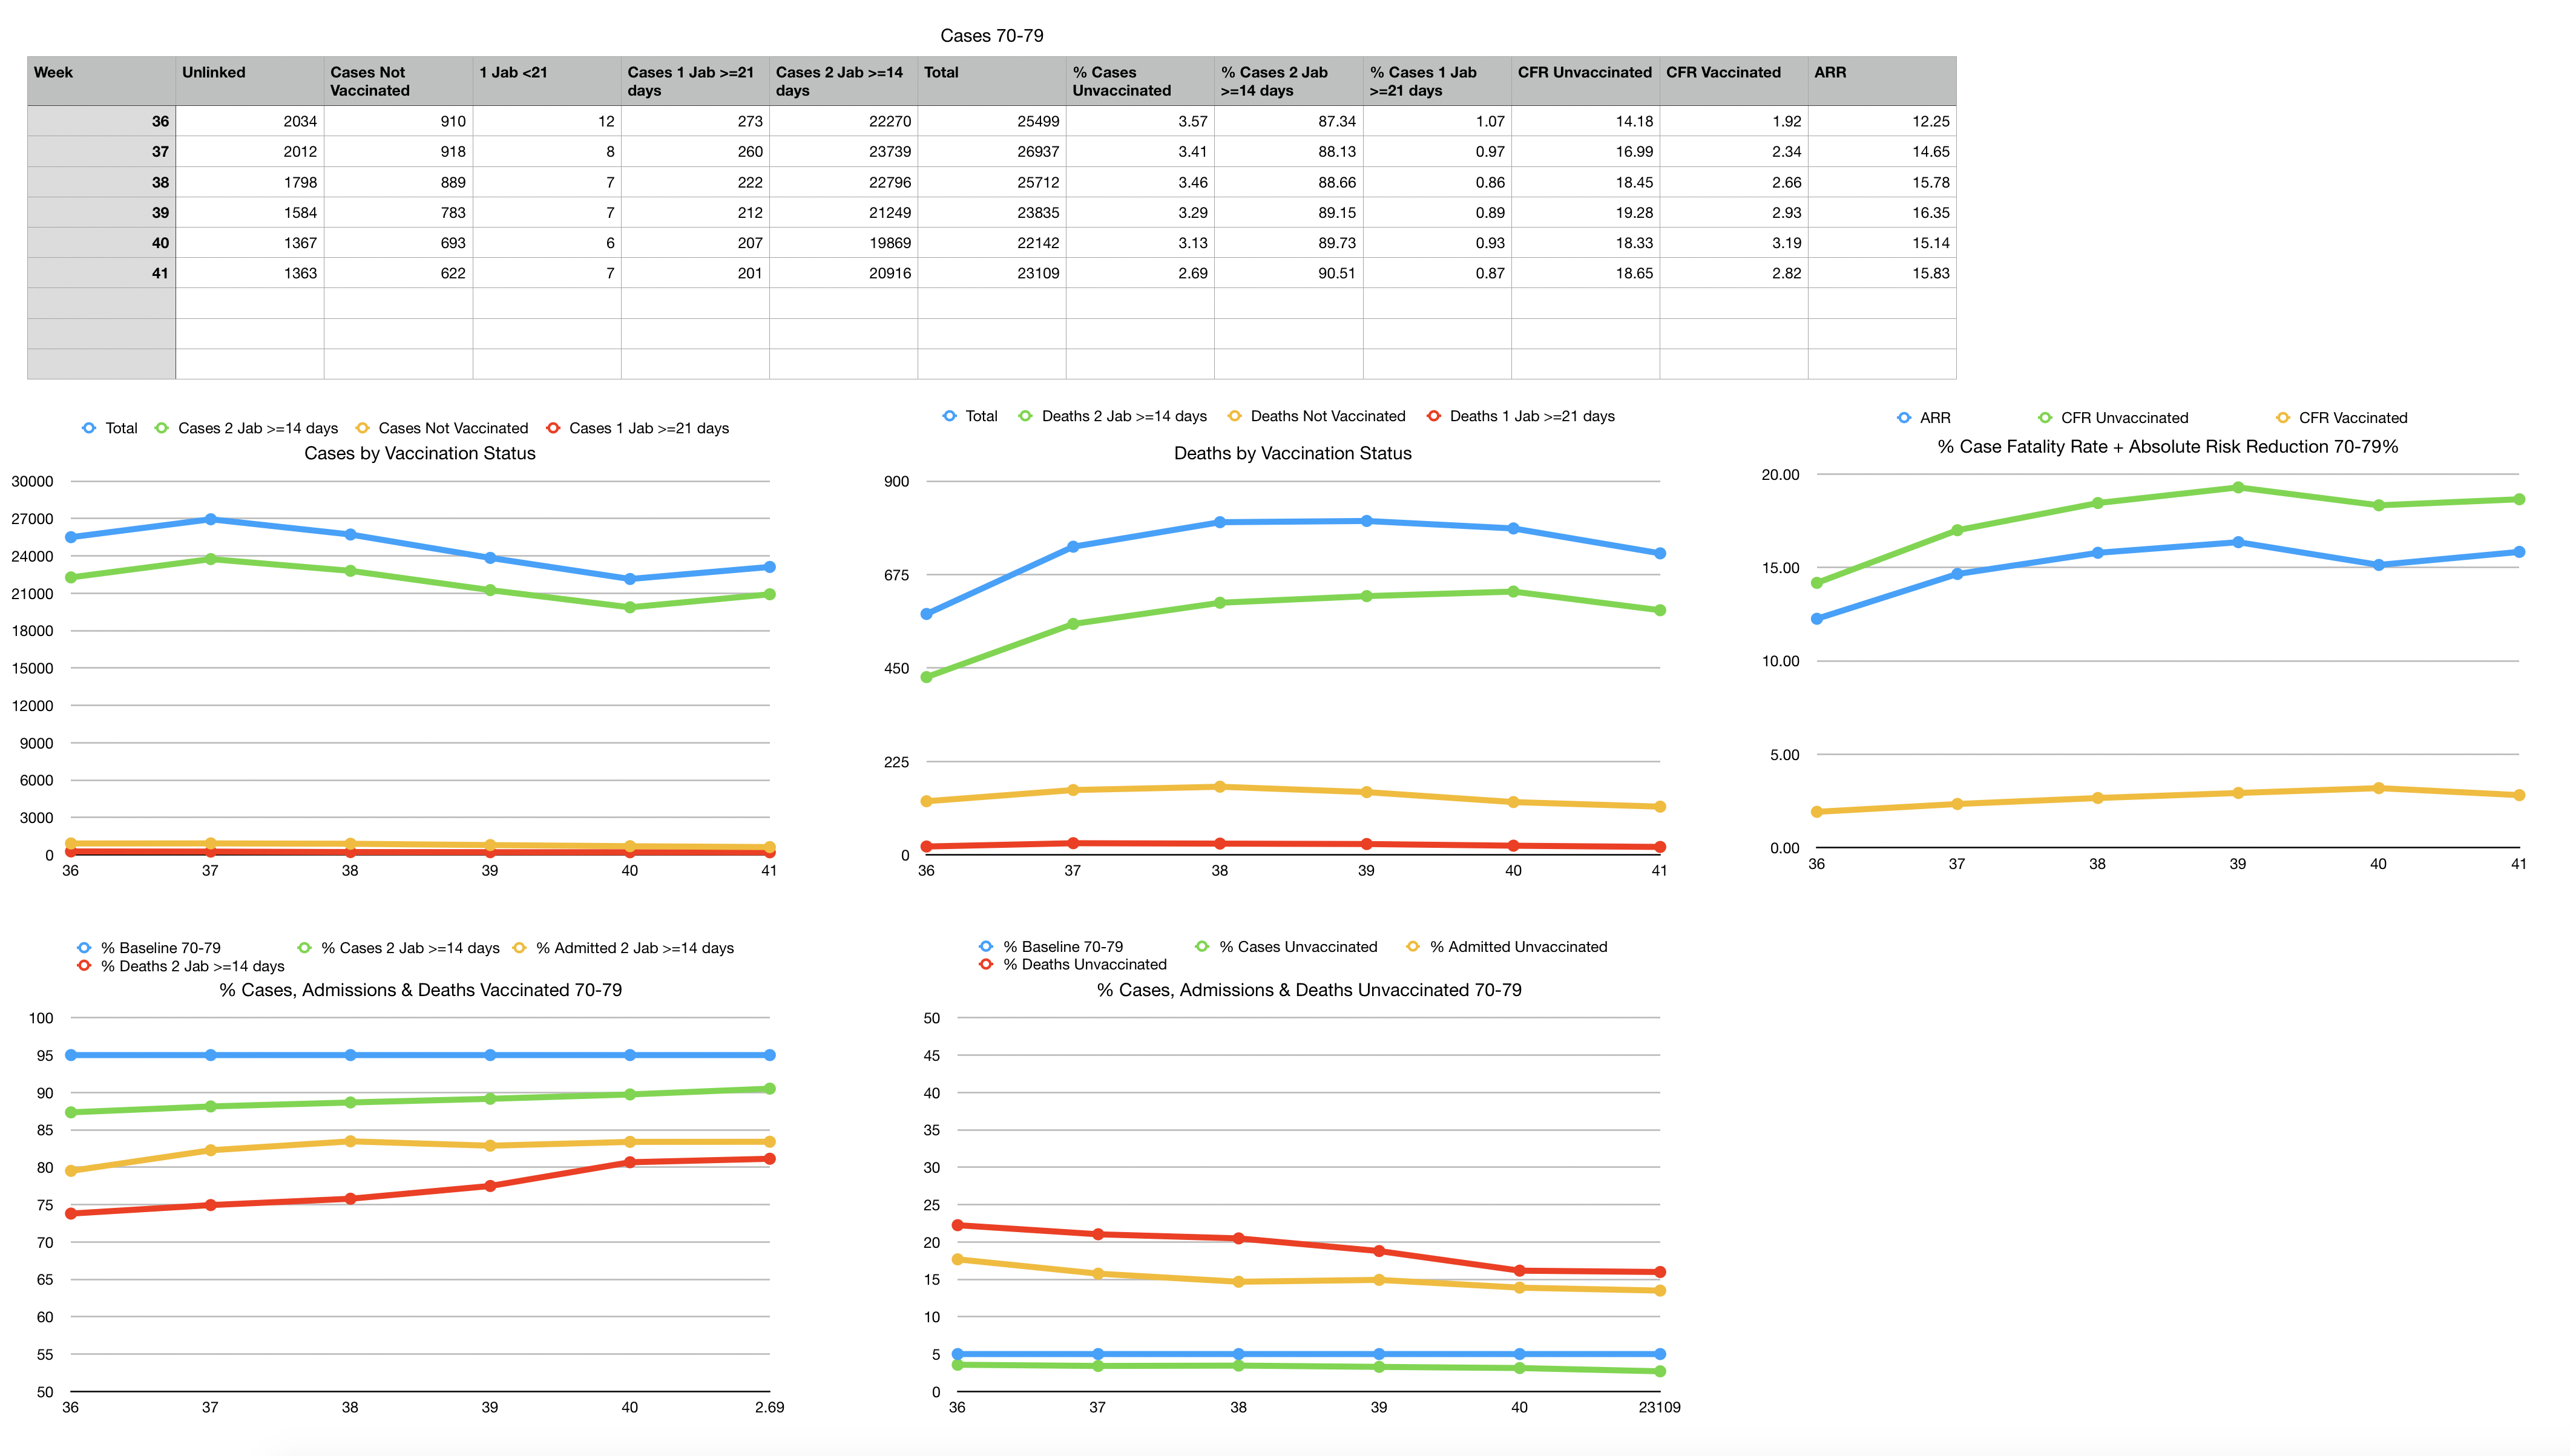Click green Cases 2 Jab >=14 days legend marker
This screenshot has height=1456, width=2570.
(x=161, y=428)
